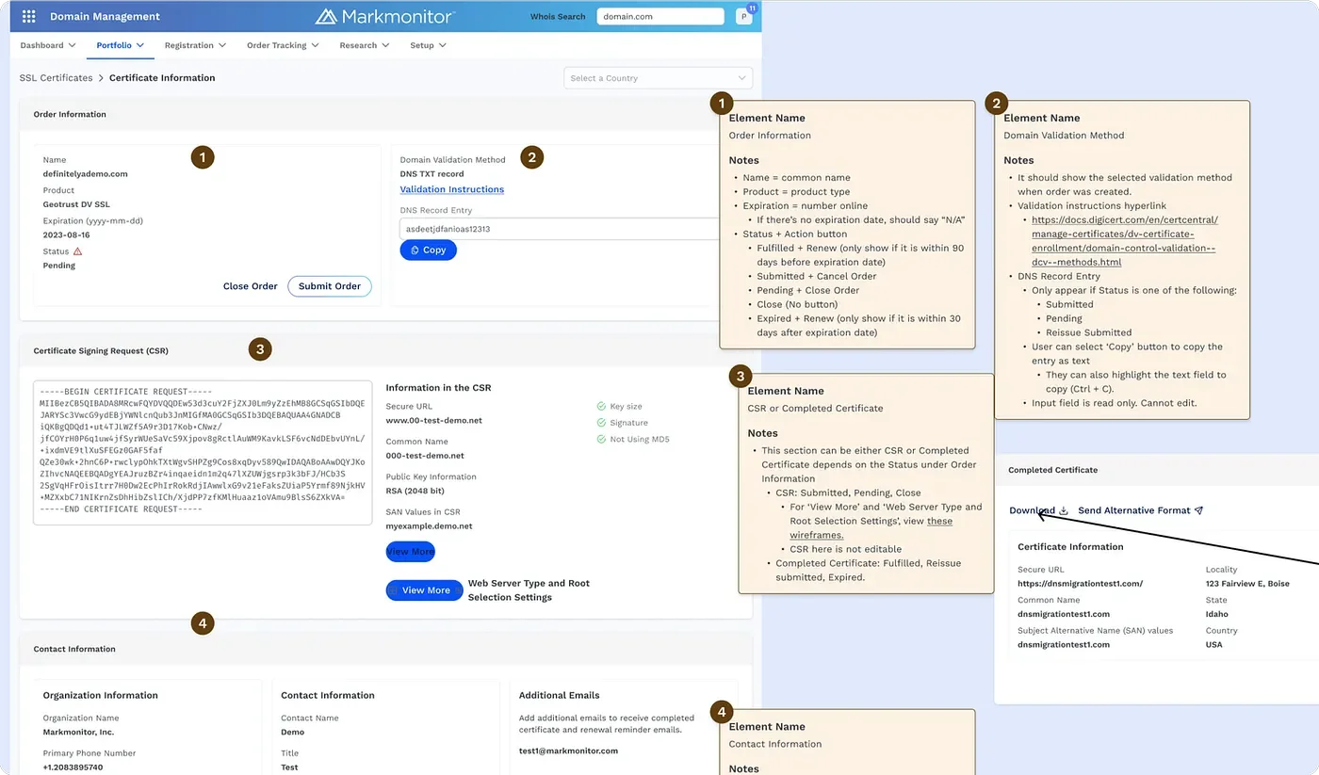Expand the Portfolio menu
Viewport: 1319px width, 775px height.
(x=120, y=45)
